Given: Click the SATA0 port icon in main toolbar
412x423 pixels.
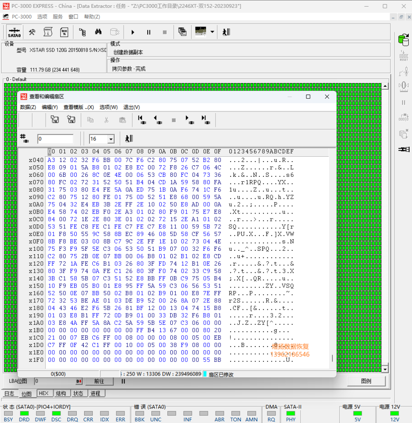Looking at the screenshot, I should 14,32.
